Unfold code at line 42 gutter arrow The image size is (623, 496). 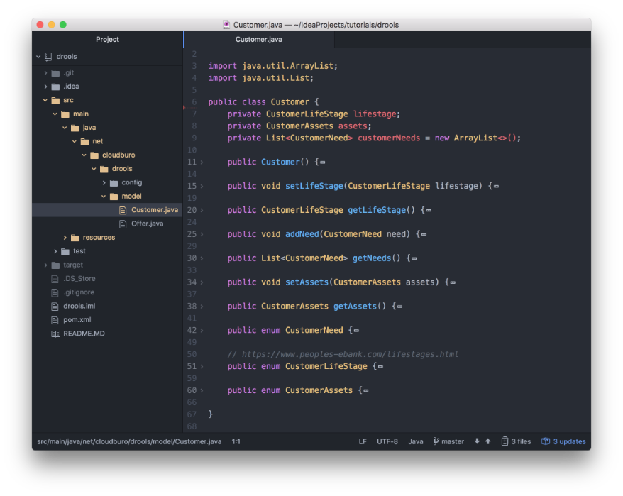202,331
